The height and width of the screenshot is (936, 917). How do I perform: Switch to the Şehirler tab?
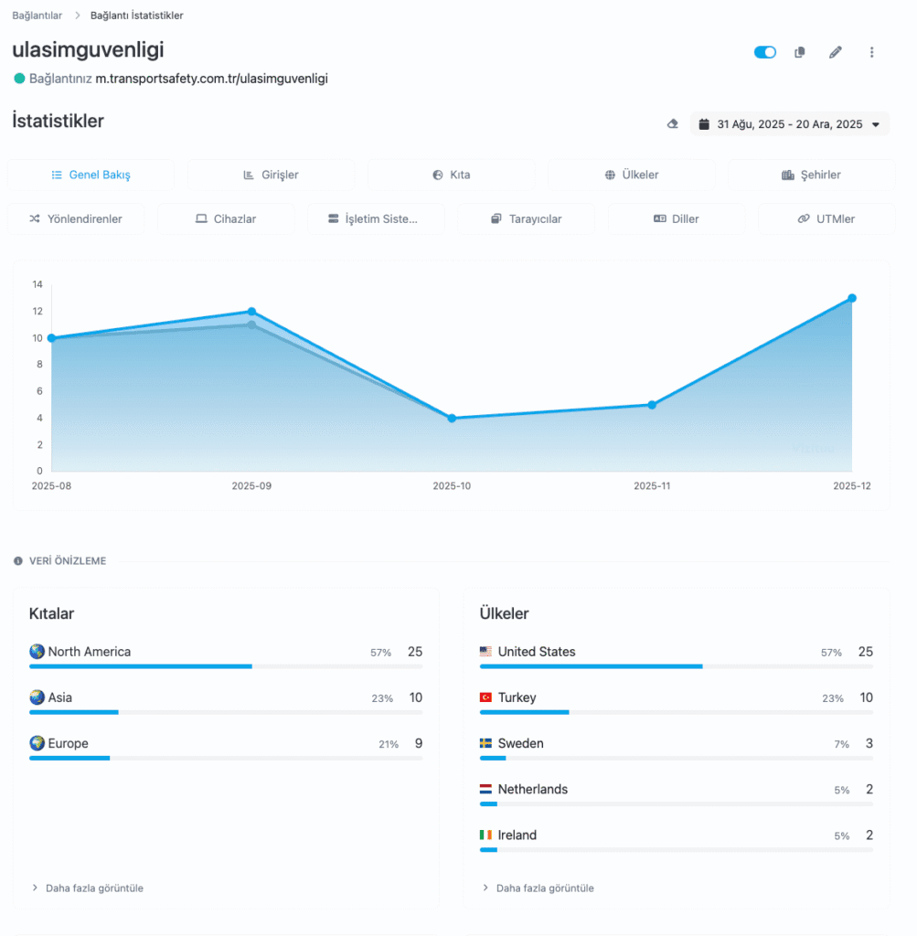(x=811, y=175)
